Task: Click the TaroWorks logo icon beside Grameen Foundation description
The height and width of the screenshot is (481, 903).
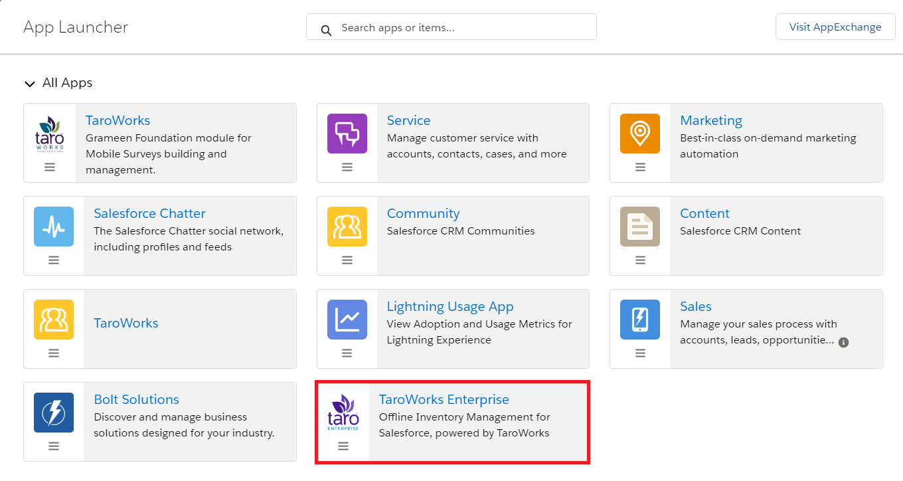Action: pos(50,134)
